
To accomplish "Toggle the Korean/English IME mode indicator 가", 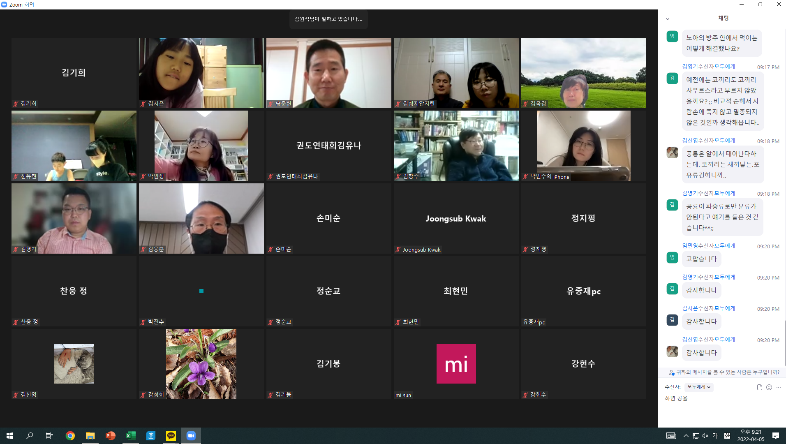I will 715,436.
